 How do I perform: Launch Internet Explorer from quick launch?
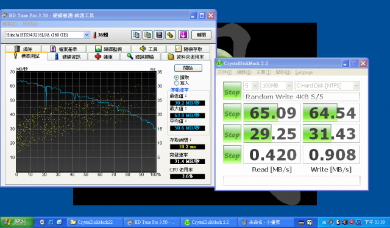pos(51,223)
